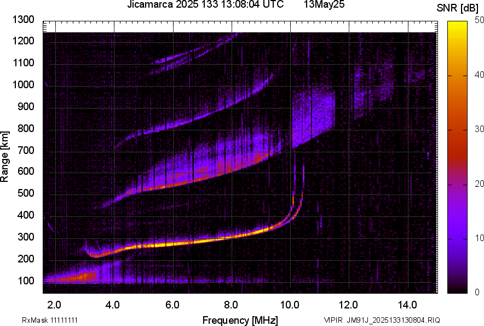The height and width of the screenshot is (326, 484).
Task: Click the range tick label '600'
Action: click(x=26, y=171)
